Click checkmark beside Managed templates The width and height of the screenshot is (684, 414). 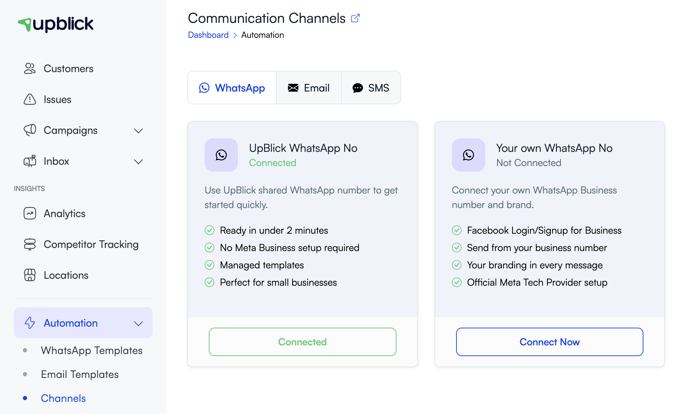tap(210, 265)
